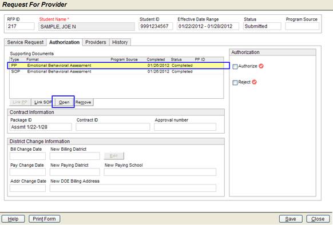Click the Remove button
This screenshot has width=333, height=225.
84,102
